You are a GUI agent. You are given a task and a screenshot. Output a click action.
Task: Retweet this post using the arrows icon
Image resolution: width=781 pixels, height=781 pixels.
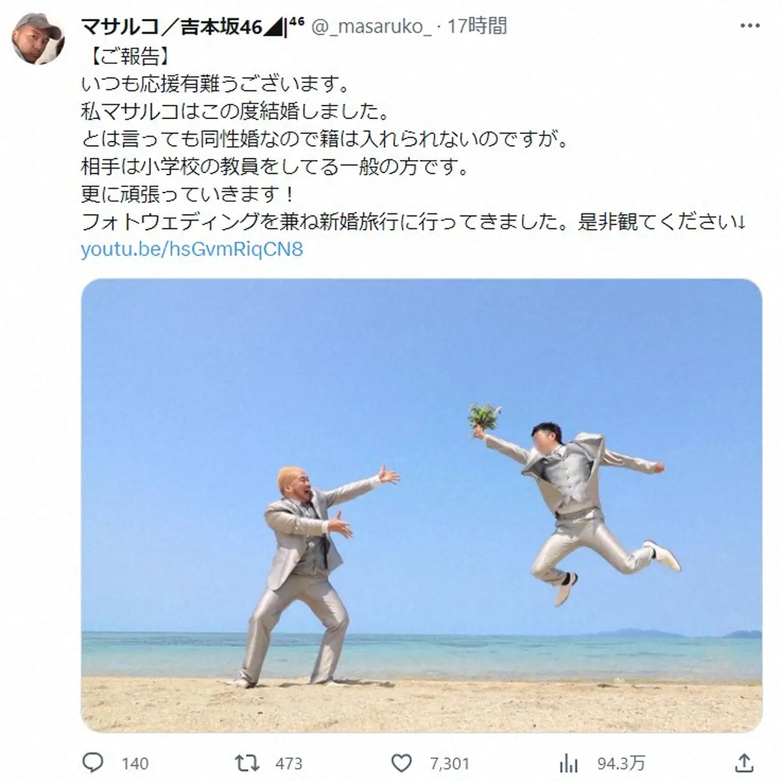click(247, 763)
